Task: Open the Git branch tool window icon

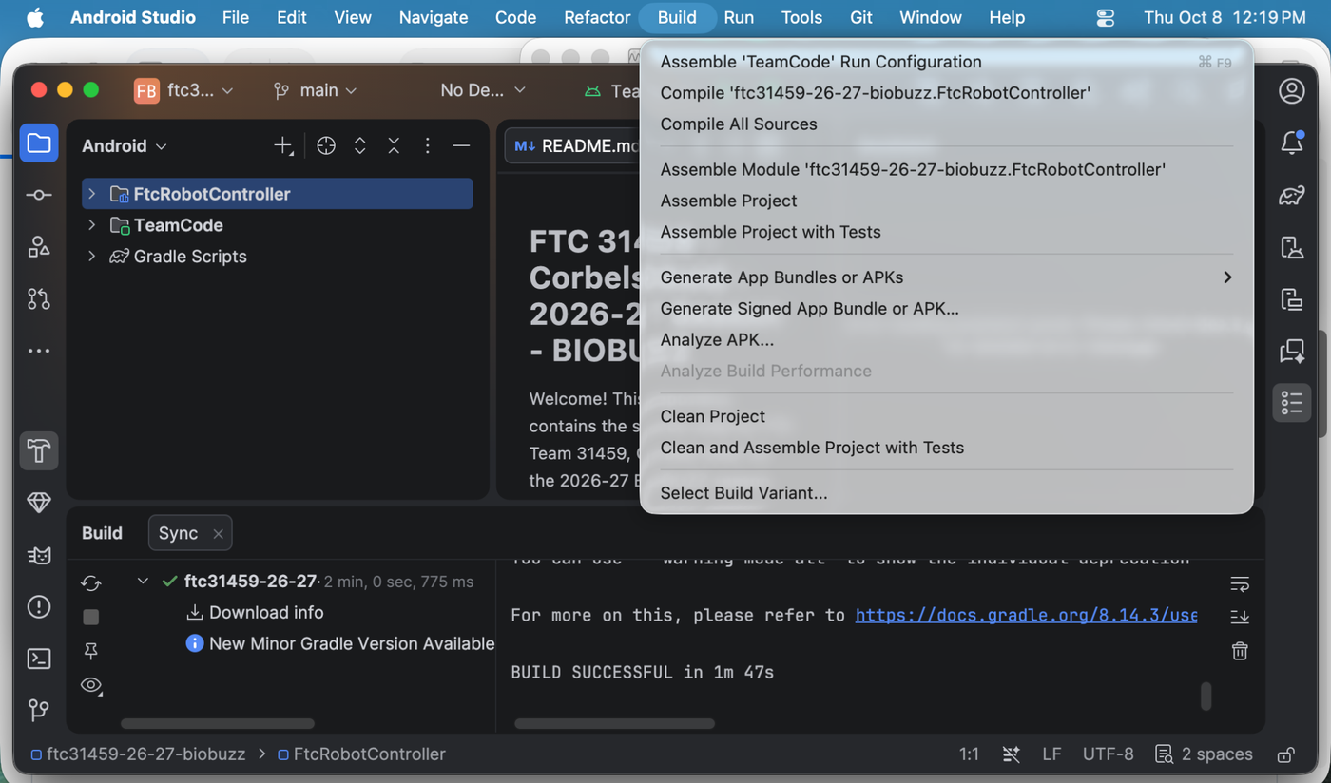Action: coord(39,710)
